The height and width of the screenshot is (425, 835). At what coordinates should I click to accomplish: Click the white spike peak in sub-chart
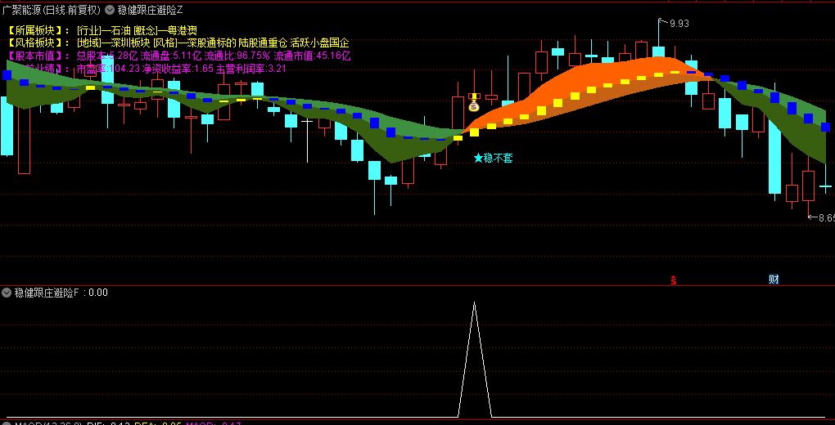474,303
